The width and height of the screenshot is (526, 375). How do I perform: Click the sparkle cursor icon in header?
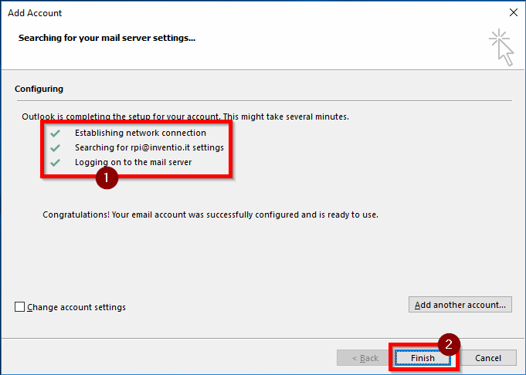pos(501,46)
